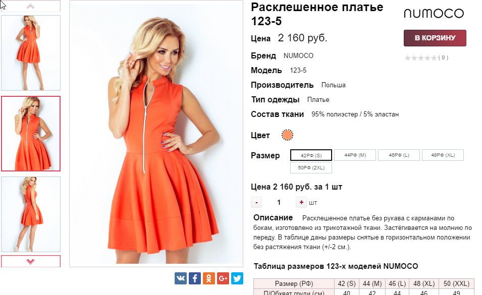Choose size 44РФ (M)
482x295 pixels.
[x=355, y=155]
